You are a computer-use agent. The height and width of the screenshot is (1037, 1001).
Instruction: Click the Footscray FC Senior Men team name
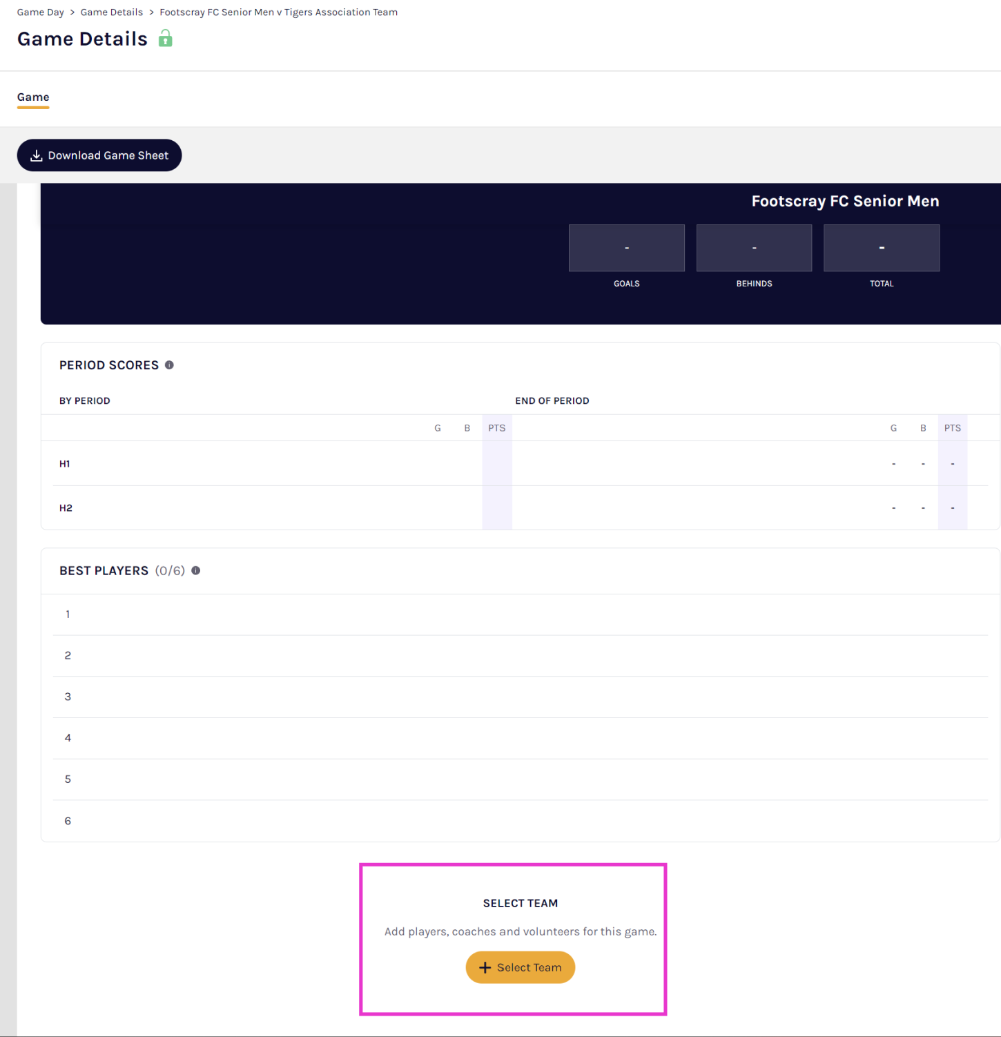[845, 202]
